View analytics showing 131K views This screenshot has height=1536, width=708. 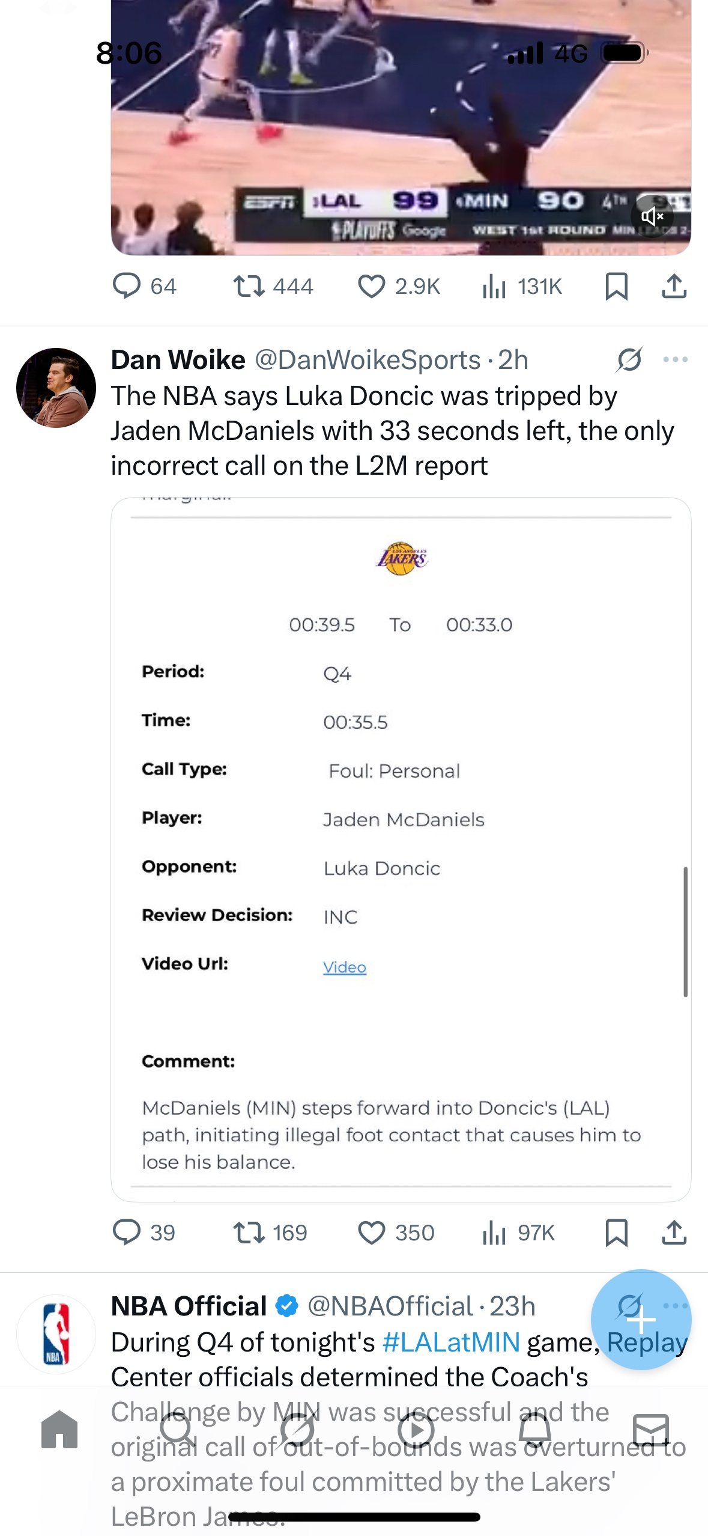(522, 287)
